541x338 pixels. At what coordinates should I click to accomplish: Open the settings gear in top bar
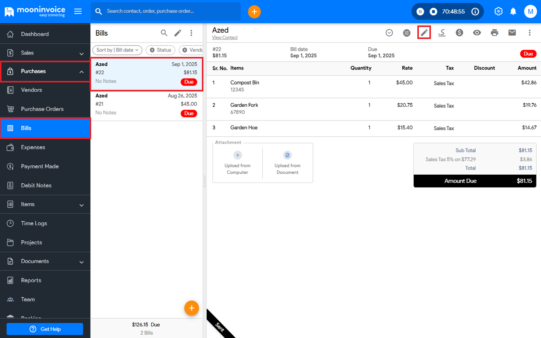[498, 12]
